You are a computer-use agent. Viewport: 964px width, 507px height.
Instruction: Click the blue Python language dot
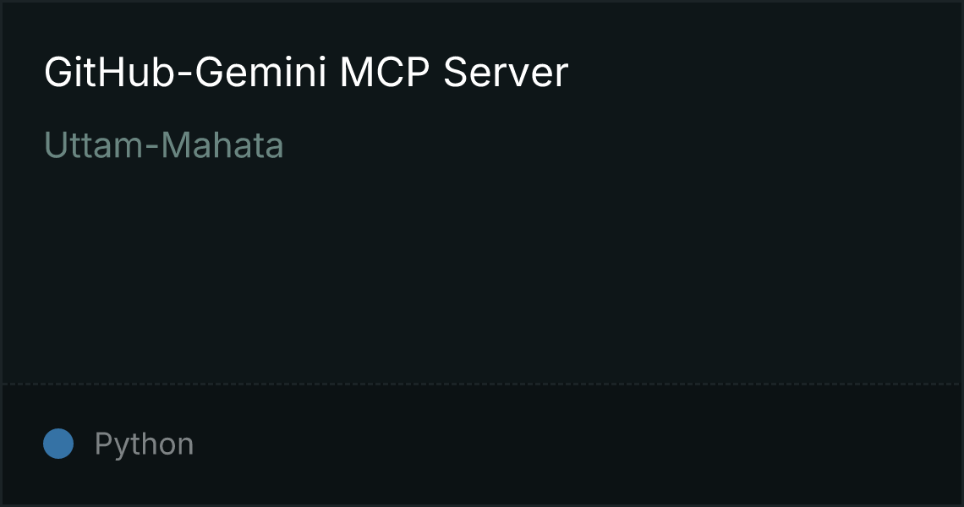click(58, 444)
